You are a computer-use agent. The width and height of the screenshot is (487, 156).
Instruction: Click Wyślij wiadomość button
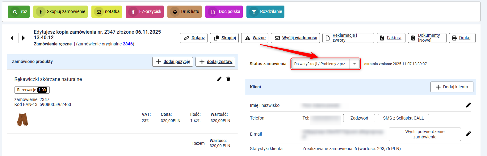pos(296,38)
